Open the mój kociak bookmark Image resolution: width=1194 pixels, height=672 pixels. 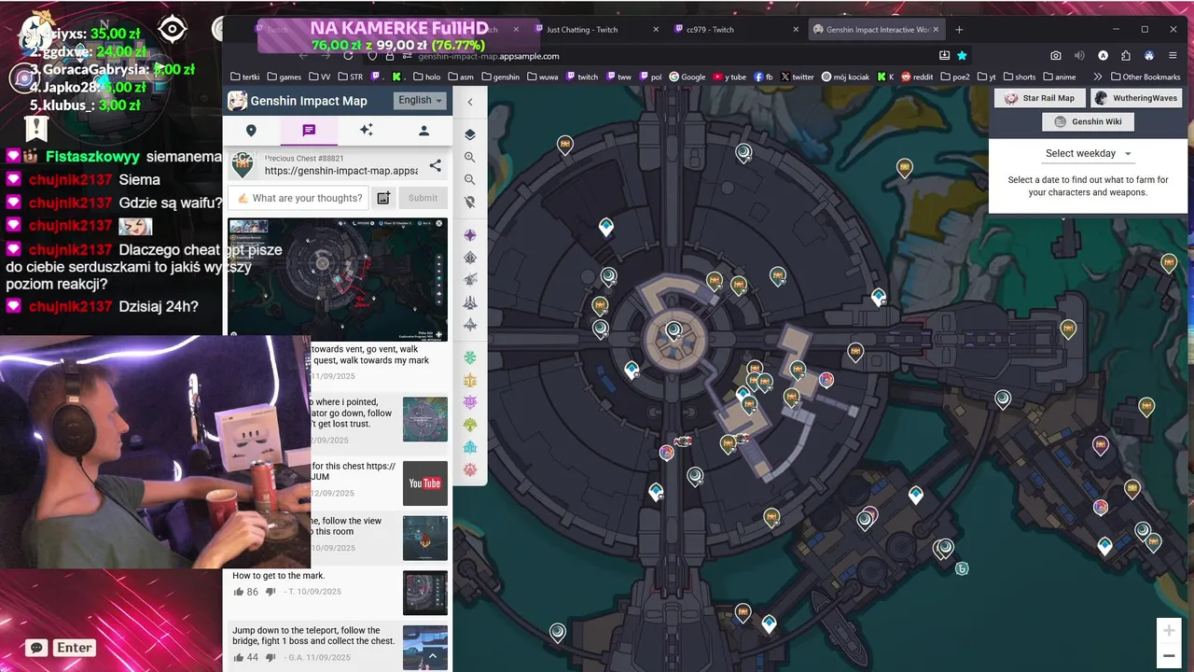(x=846, y=77)
